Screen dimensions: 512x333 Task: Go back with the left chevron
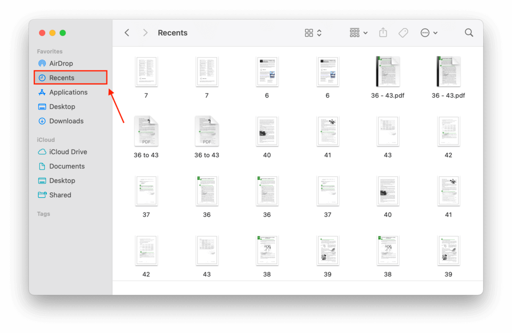point(127,33)
